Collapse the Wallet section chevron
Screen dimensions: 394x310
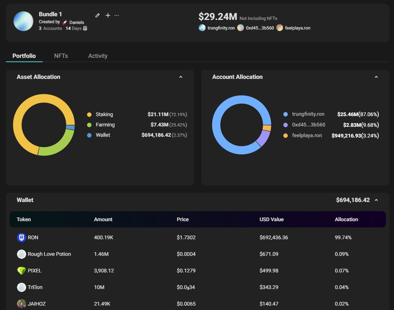click(x=376, y=200)
